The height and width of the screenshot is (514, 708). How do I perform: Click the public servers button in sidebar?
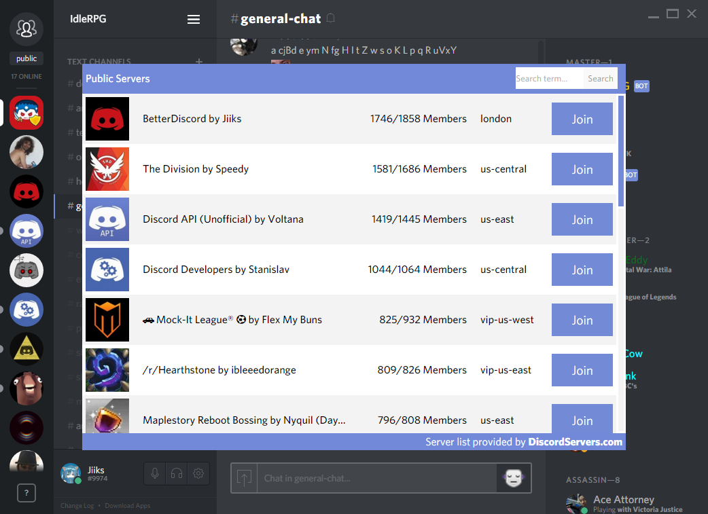point(26,58)
